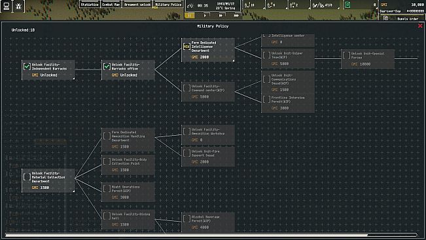Image resolution: width=426 pixels, height=240 pixels.
Task: Click soldier count icon showing 18
Action: tap(247, 5)
